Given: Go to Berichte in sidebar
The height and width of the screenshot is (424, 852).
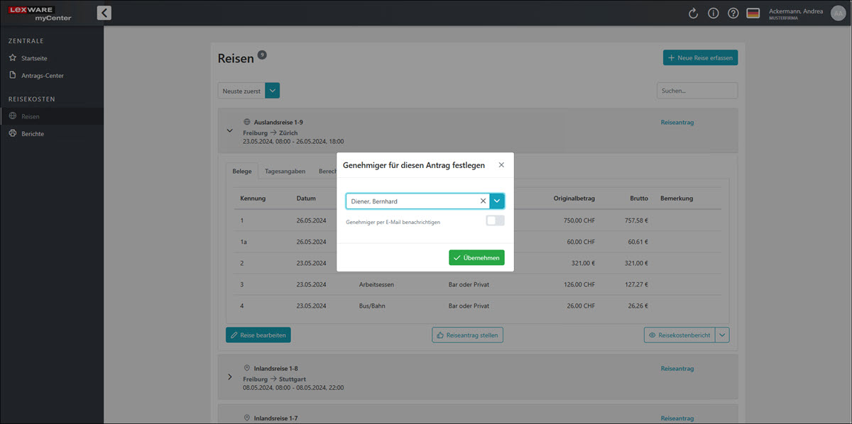Looking at the screenshot, I should (33, 133).
